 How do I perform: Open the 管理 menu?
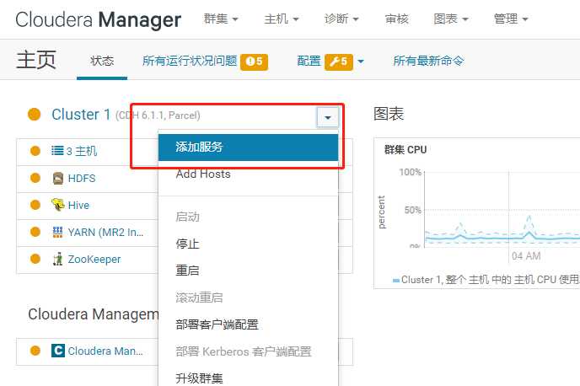[x=511, y=19]
